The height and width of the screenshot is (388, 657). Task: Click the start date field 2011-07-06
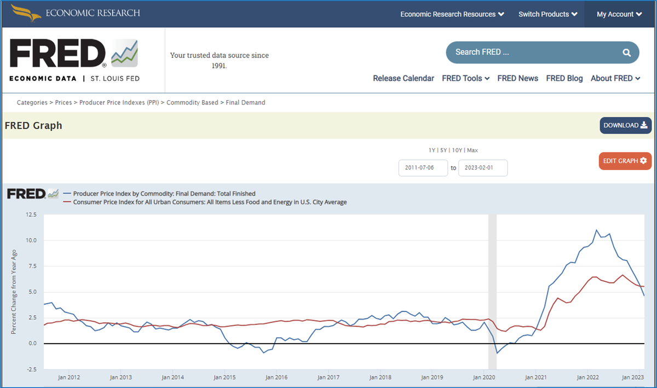coord(423,168)
